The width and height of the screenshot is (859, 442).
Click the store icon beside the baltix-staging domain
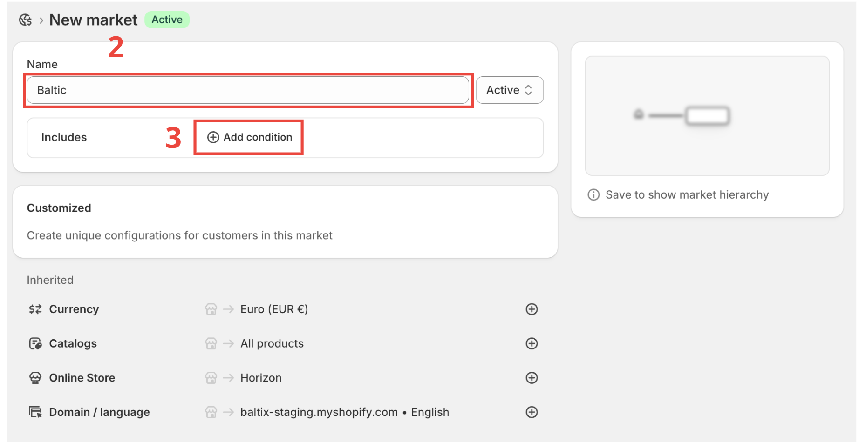pos(212,412)
